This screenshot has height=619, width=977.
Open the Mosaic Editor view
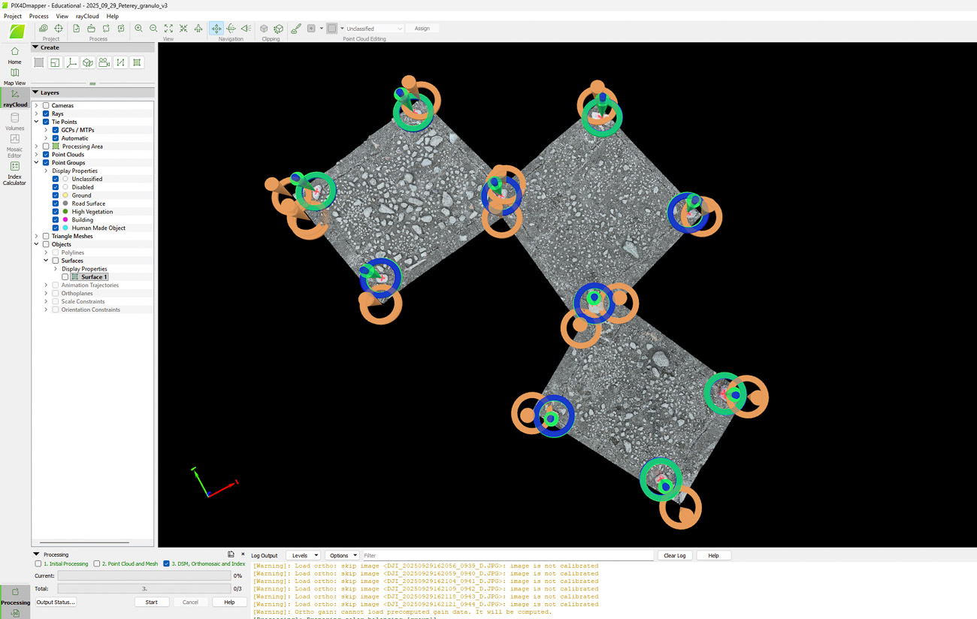pos(14,146)
